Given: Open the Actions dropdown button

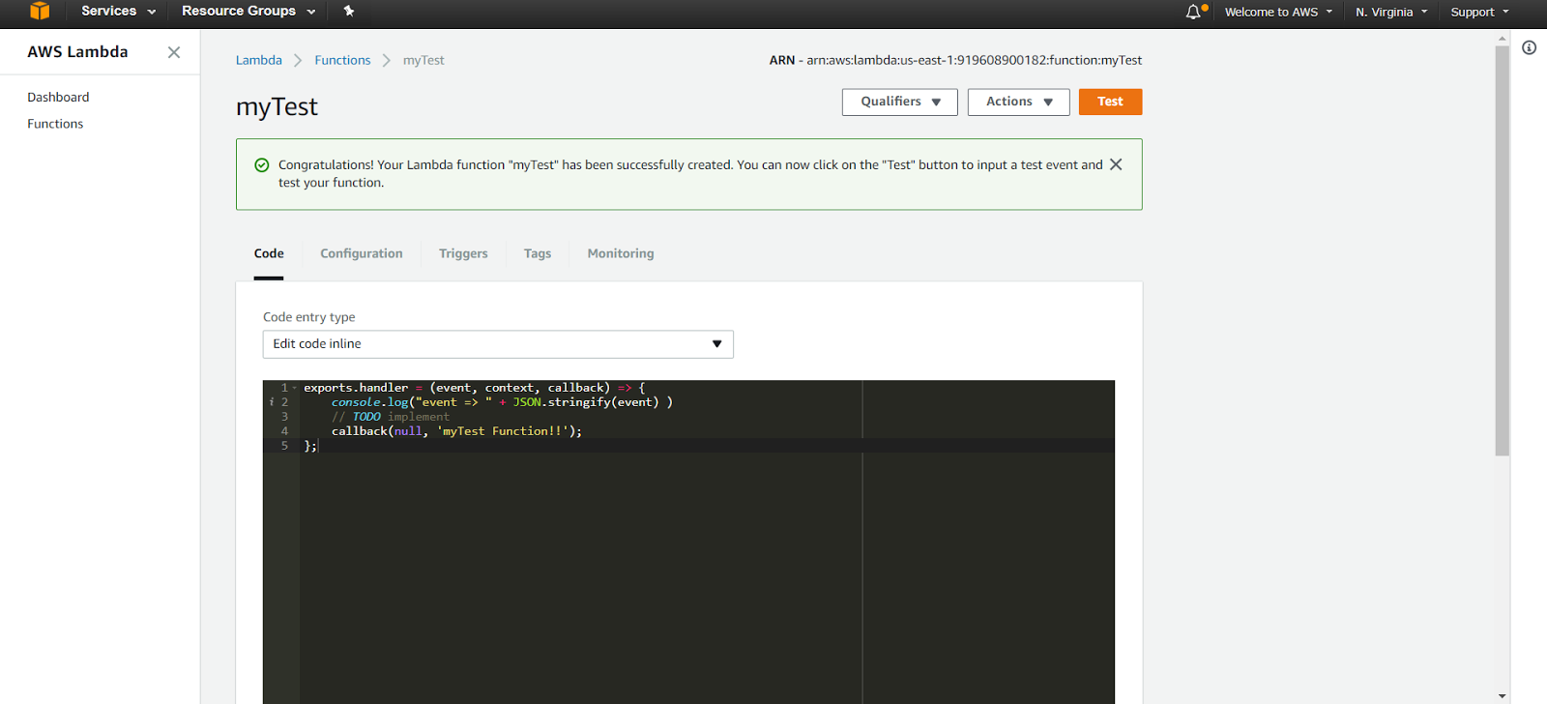Looking at the screenshot, I should pyautogui.click(x=1018, y=102).
